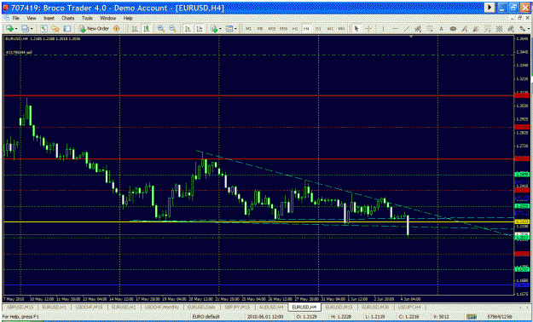Screen dimensions: 533x322
Task: Select the M5 timeframe button
Action: (260, 29)
